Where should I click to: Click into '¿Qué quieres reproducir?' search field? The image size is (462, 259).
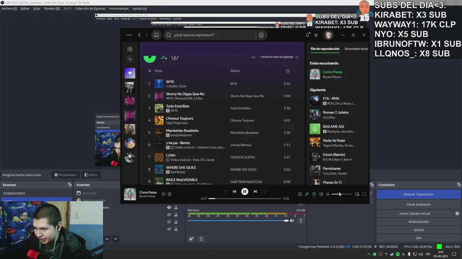[x=209, y=35]
